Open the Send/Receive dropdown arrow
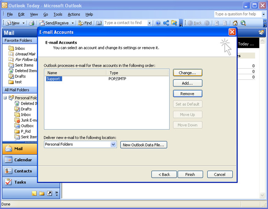Viewport: 268px width, 209px height. (x=73, y=23)
